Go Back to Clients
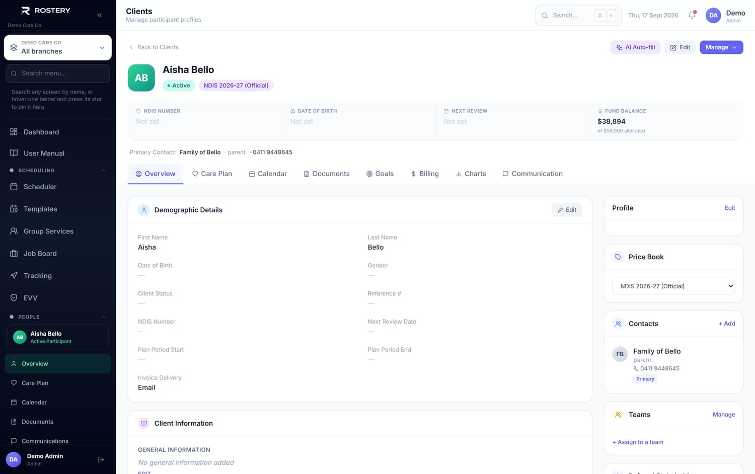The width and height of the screenshot is (755, 474). [154, 47]
